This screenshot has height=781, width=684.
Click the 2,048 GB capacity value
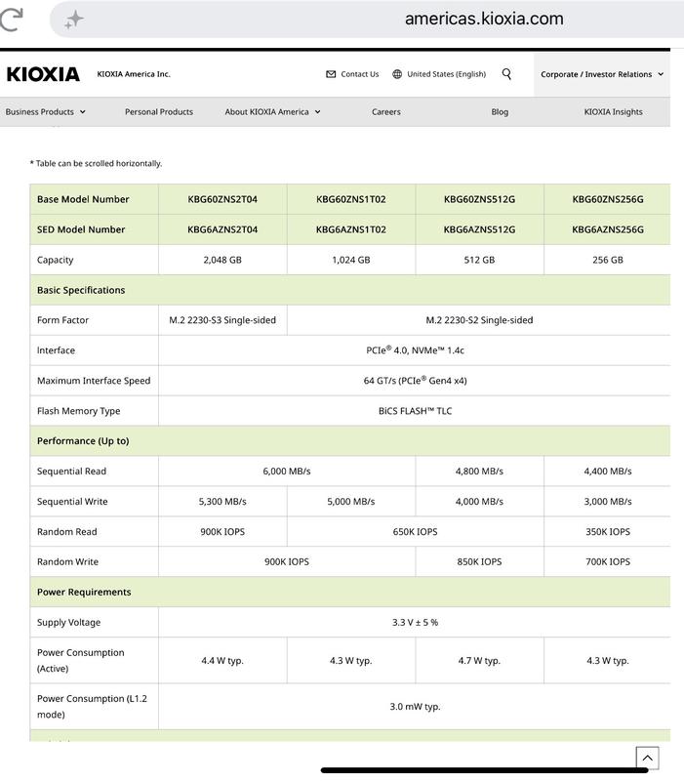point(222,260)
